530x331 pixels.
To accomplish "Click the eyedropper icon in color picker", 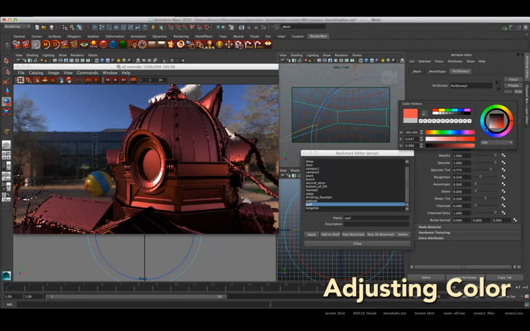I will click(424, 113).
